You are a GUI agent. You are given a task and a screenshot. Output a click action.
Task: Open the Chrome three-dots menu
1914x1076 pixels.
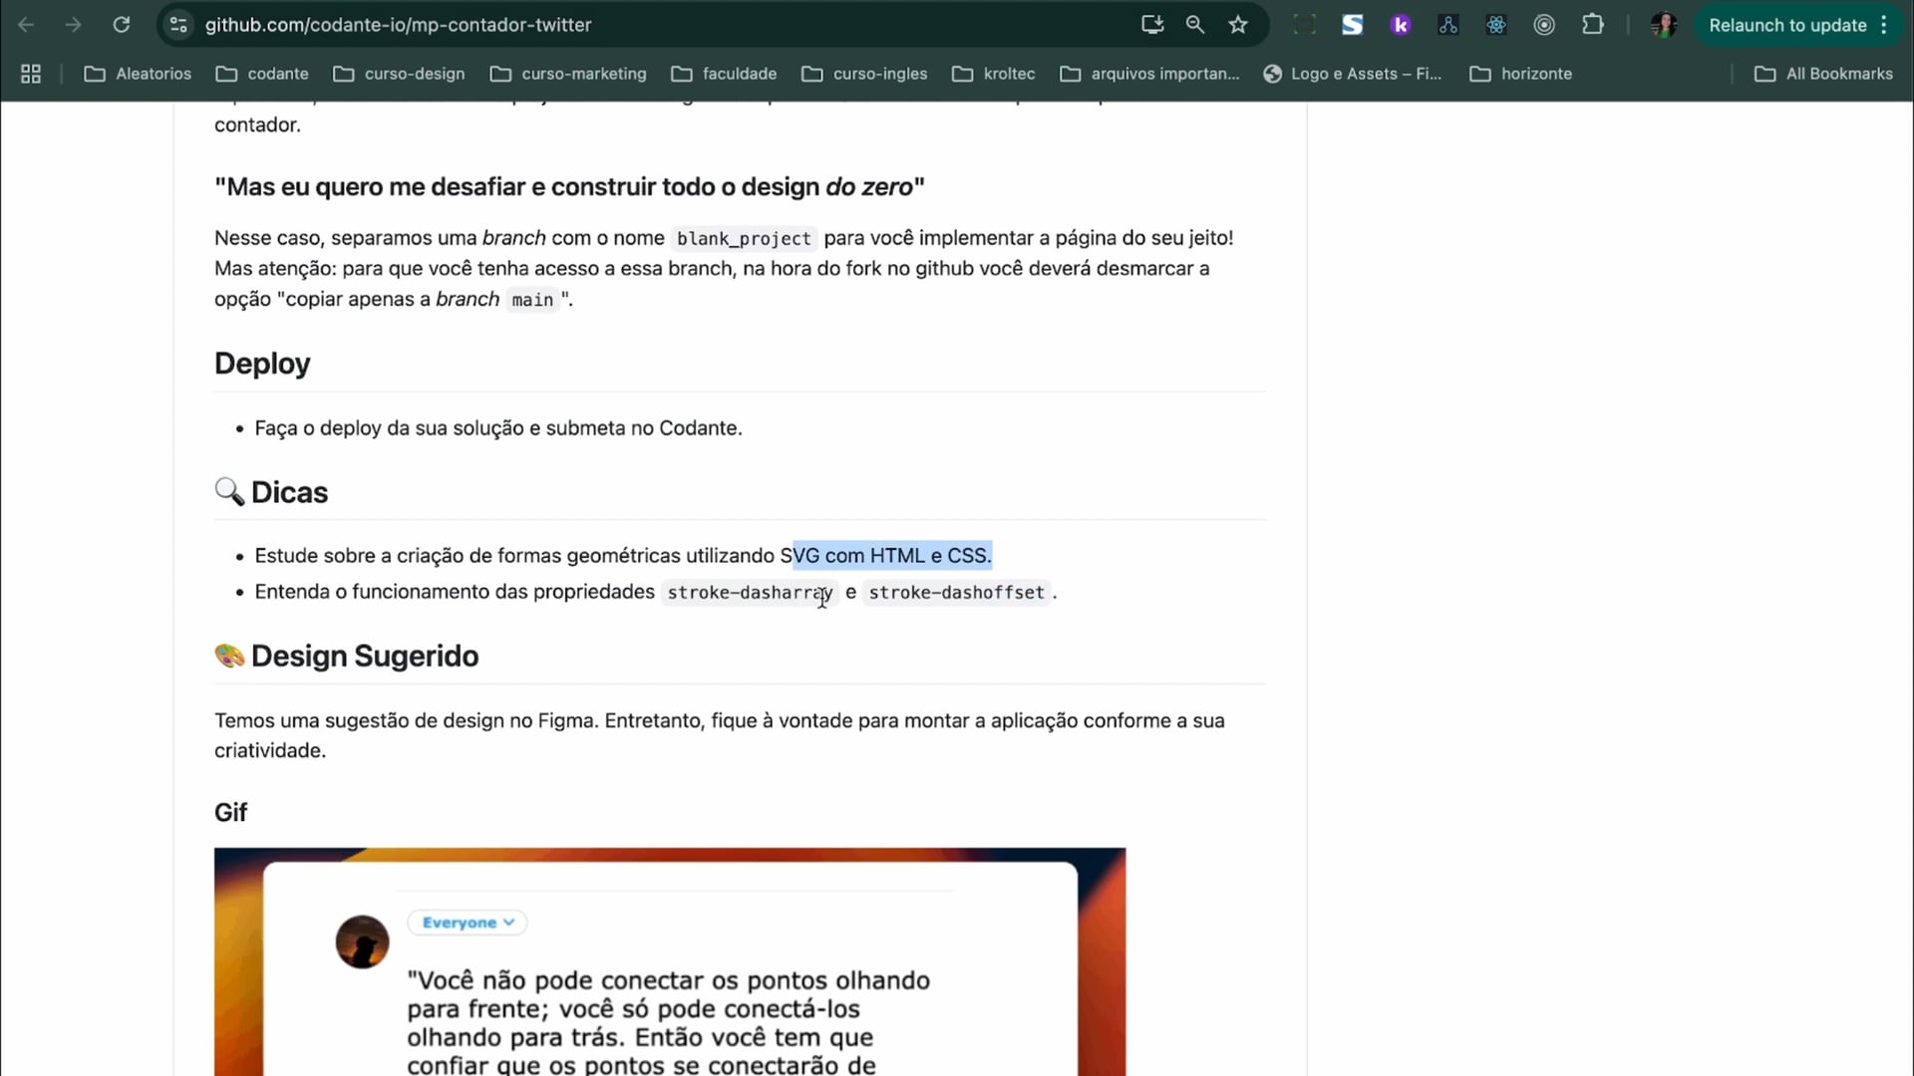[x=1884, y=25]
